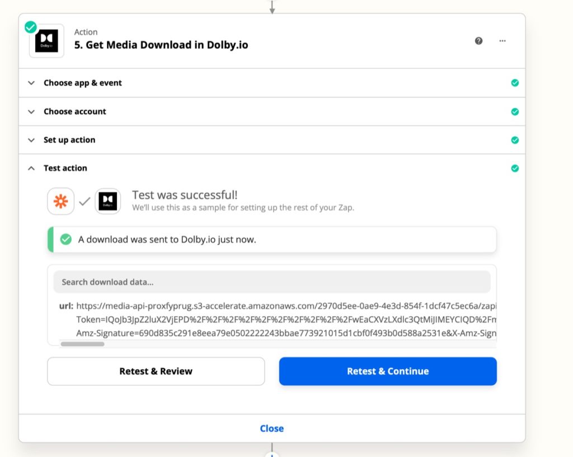Open the three-dot more options menu

pos(502,41)
